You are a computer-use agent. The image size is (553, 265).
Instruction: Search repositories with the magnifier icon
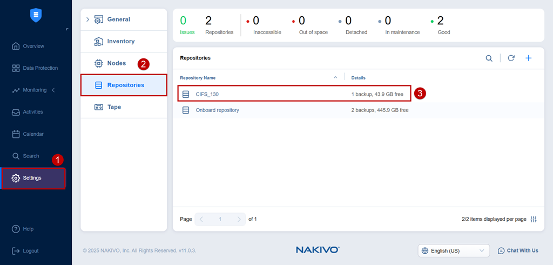click(x=489, y=58)
